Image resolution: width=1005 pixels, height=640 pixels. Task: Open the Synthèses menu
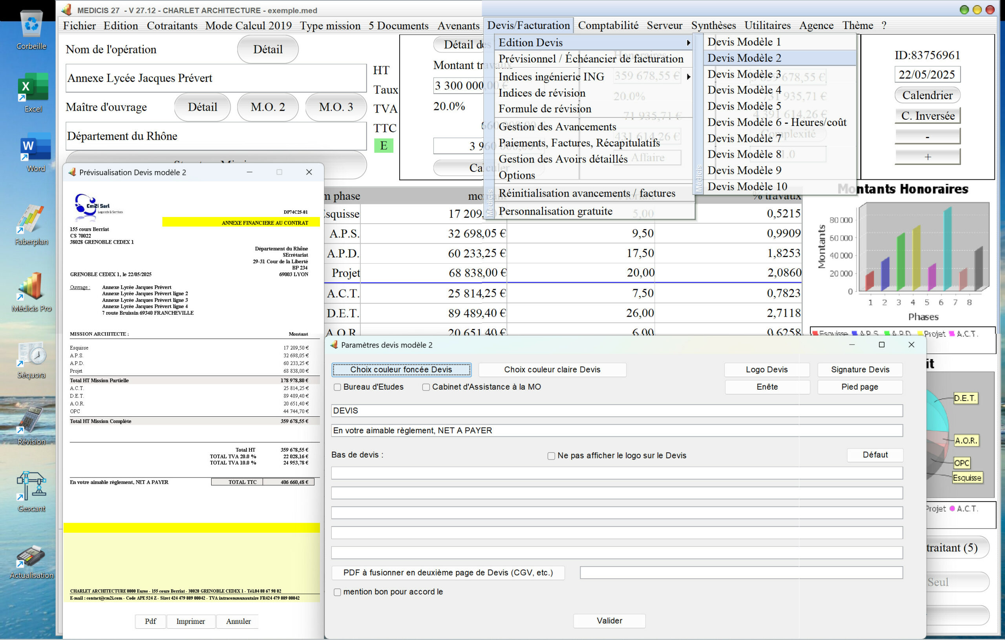click(713, 26)
